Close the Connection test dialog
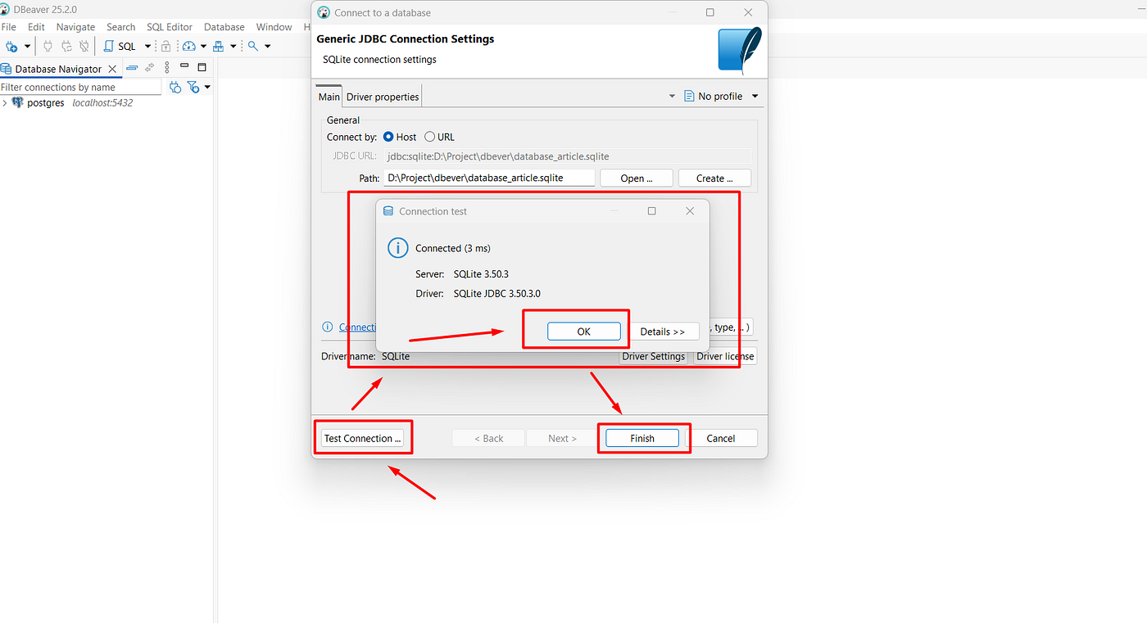The width and height of the screenshot is (1147, 623). pyautogui.click(x=690, y=211)
